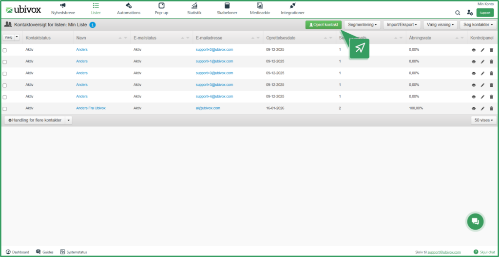Viewport: 499px width, 257px height.
Task: Delete contact support+4@ubivox.com trash icon
Action: point(491,97)
